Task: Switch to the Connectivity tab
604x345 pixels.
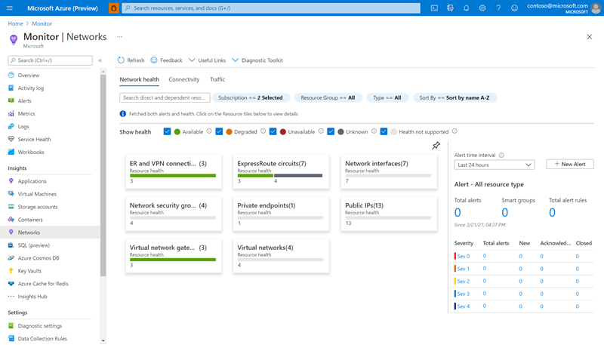Action: 184,79
